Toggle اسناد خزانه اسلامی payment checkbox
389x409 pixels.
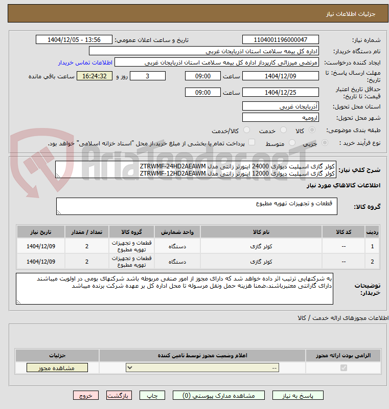click(251, 142)
